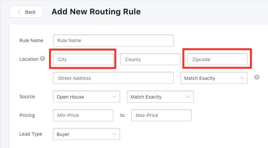Image resolution: width=268 pixels, height=148 pixels.
Task: Focus the Street Address field
Action: click(x=113, y=78)
